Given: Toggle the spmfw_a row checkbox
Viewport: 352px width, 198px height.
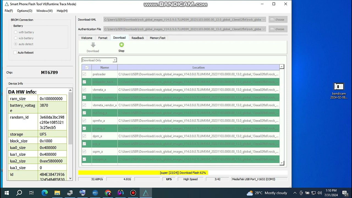Looking at the screenshot, I should (x=84, y=120).
